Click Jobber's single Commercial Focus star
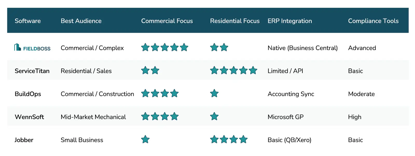Screen dimensions: 415x156 tap(145, 139)
